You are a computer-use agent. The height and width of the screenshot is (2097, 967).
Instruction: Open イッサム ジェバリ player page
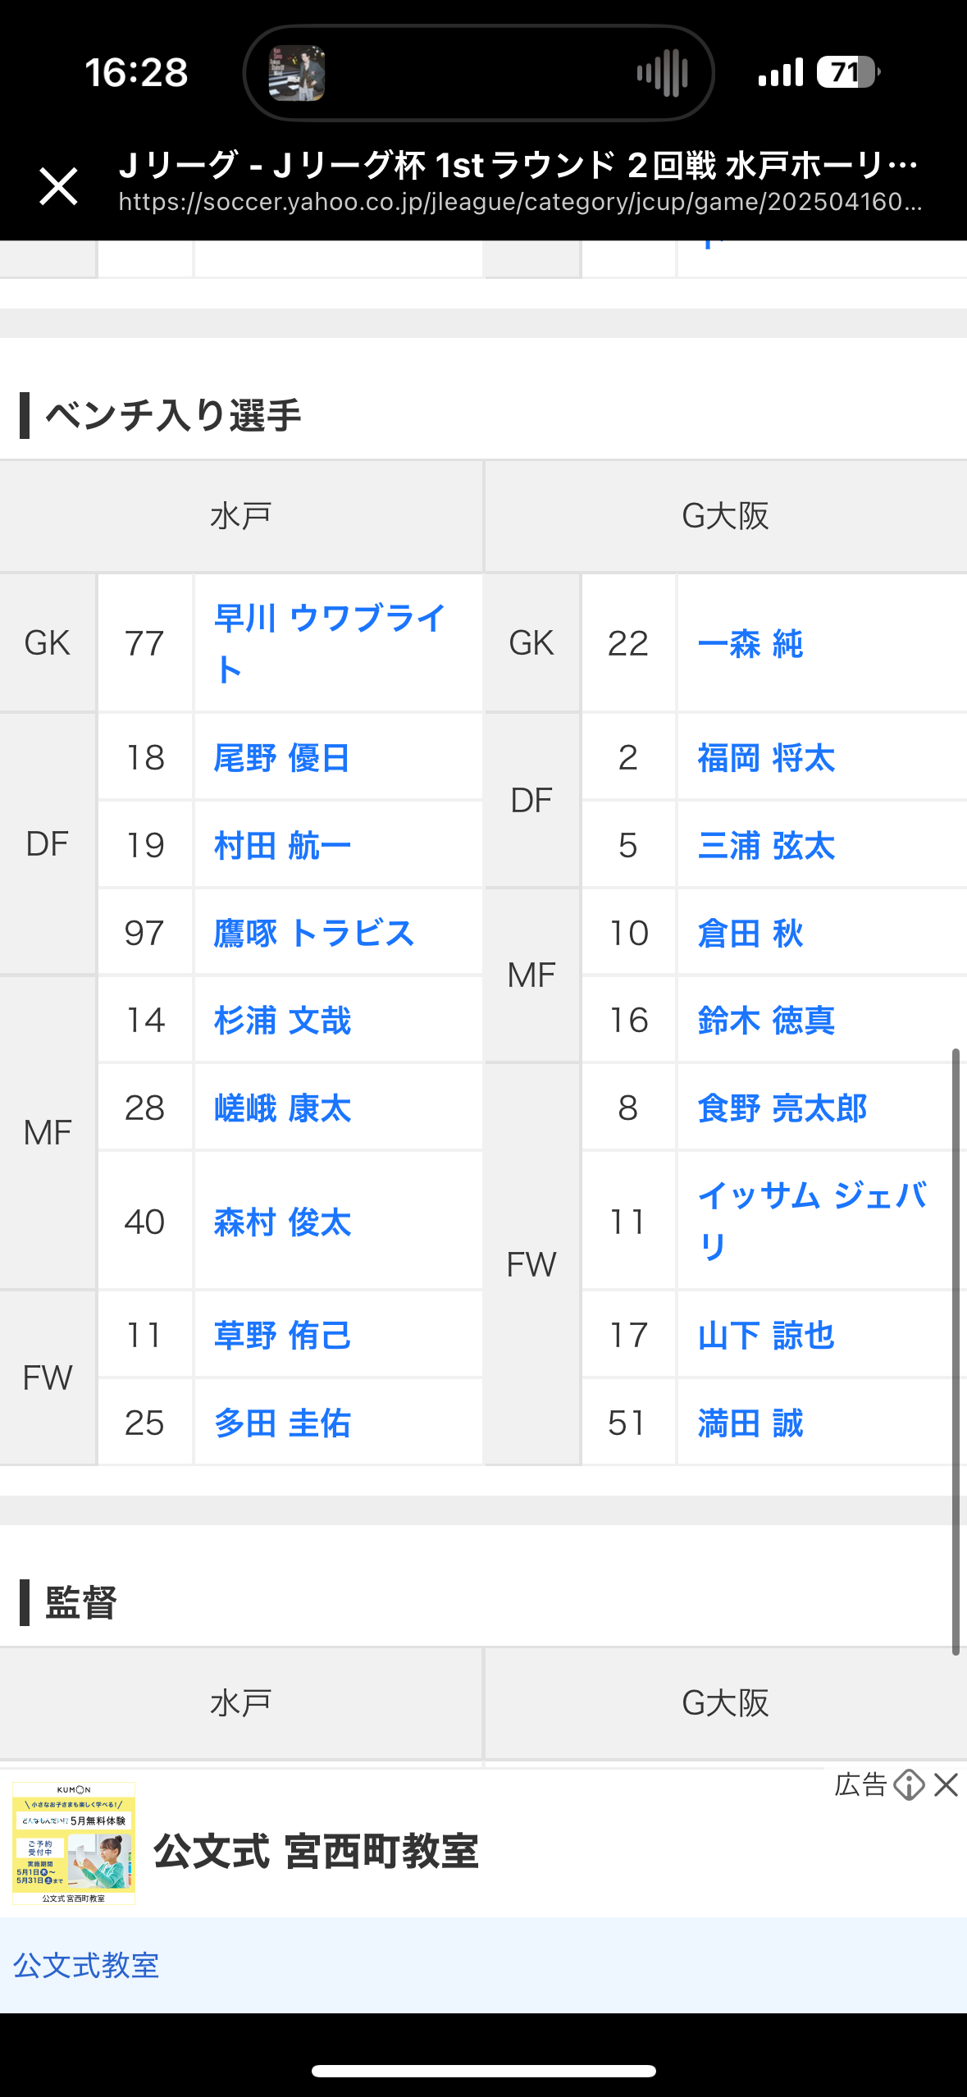[x=813, y=1221]
